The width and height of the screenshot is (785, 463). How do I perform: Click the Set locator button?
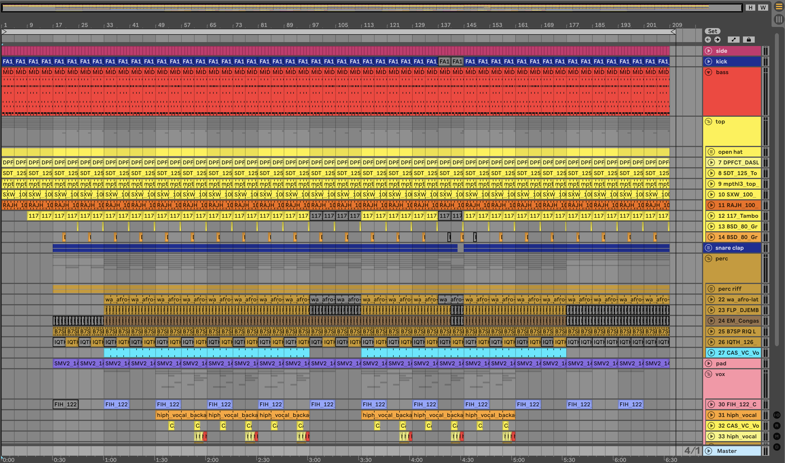[x=712, y=31]
